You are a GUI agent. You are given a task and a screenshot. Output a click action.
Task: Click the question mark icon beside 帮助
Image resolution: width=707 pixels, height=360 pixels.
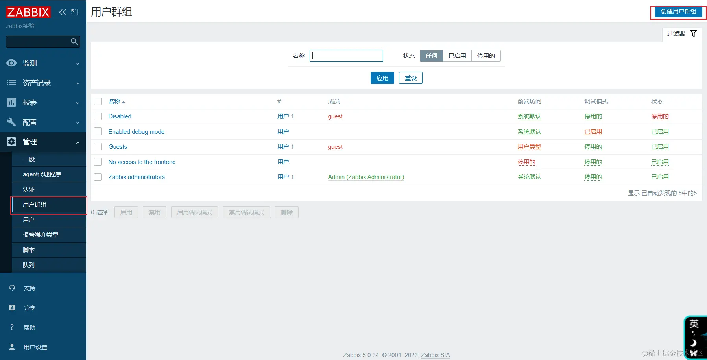(x=12, y=327)
